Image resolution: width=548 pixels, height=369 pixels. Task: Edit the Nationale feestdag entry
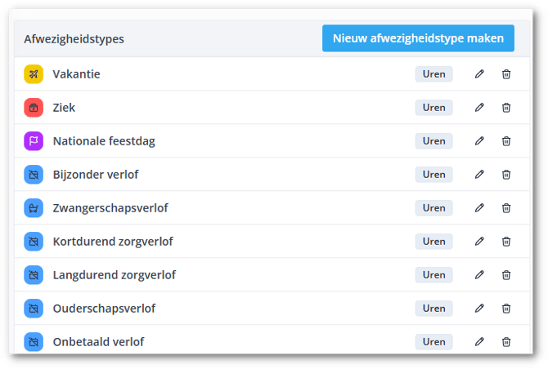[x=479, y=141]
